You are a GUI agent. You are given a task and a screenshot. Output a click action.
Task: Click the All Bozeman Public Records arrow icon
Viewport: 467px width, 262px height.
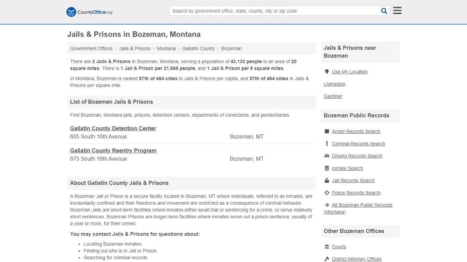coord(327,205)
